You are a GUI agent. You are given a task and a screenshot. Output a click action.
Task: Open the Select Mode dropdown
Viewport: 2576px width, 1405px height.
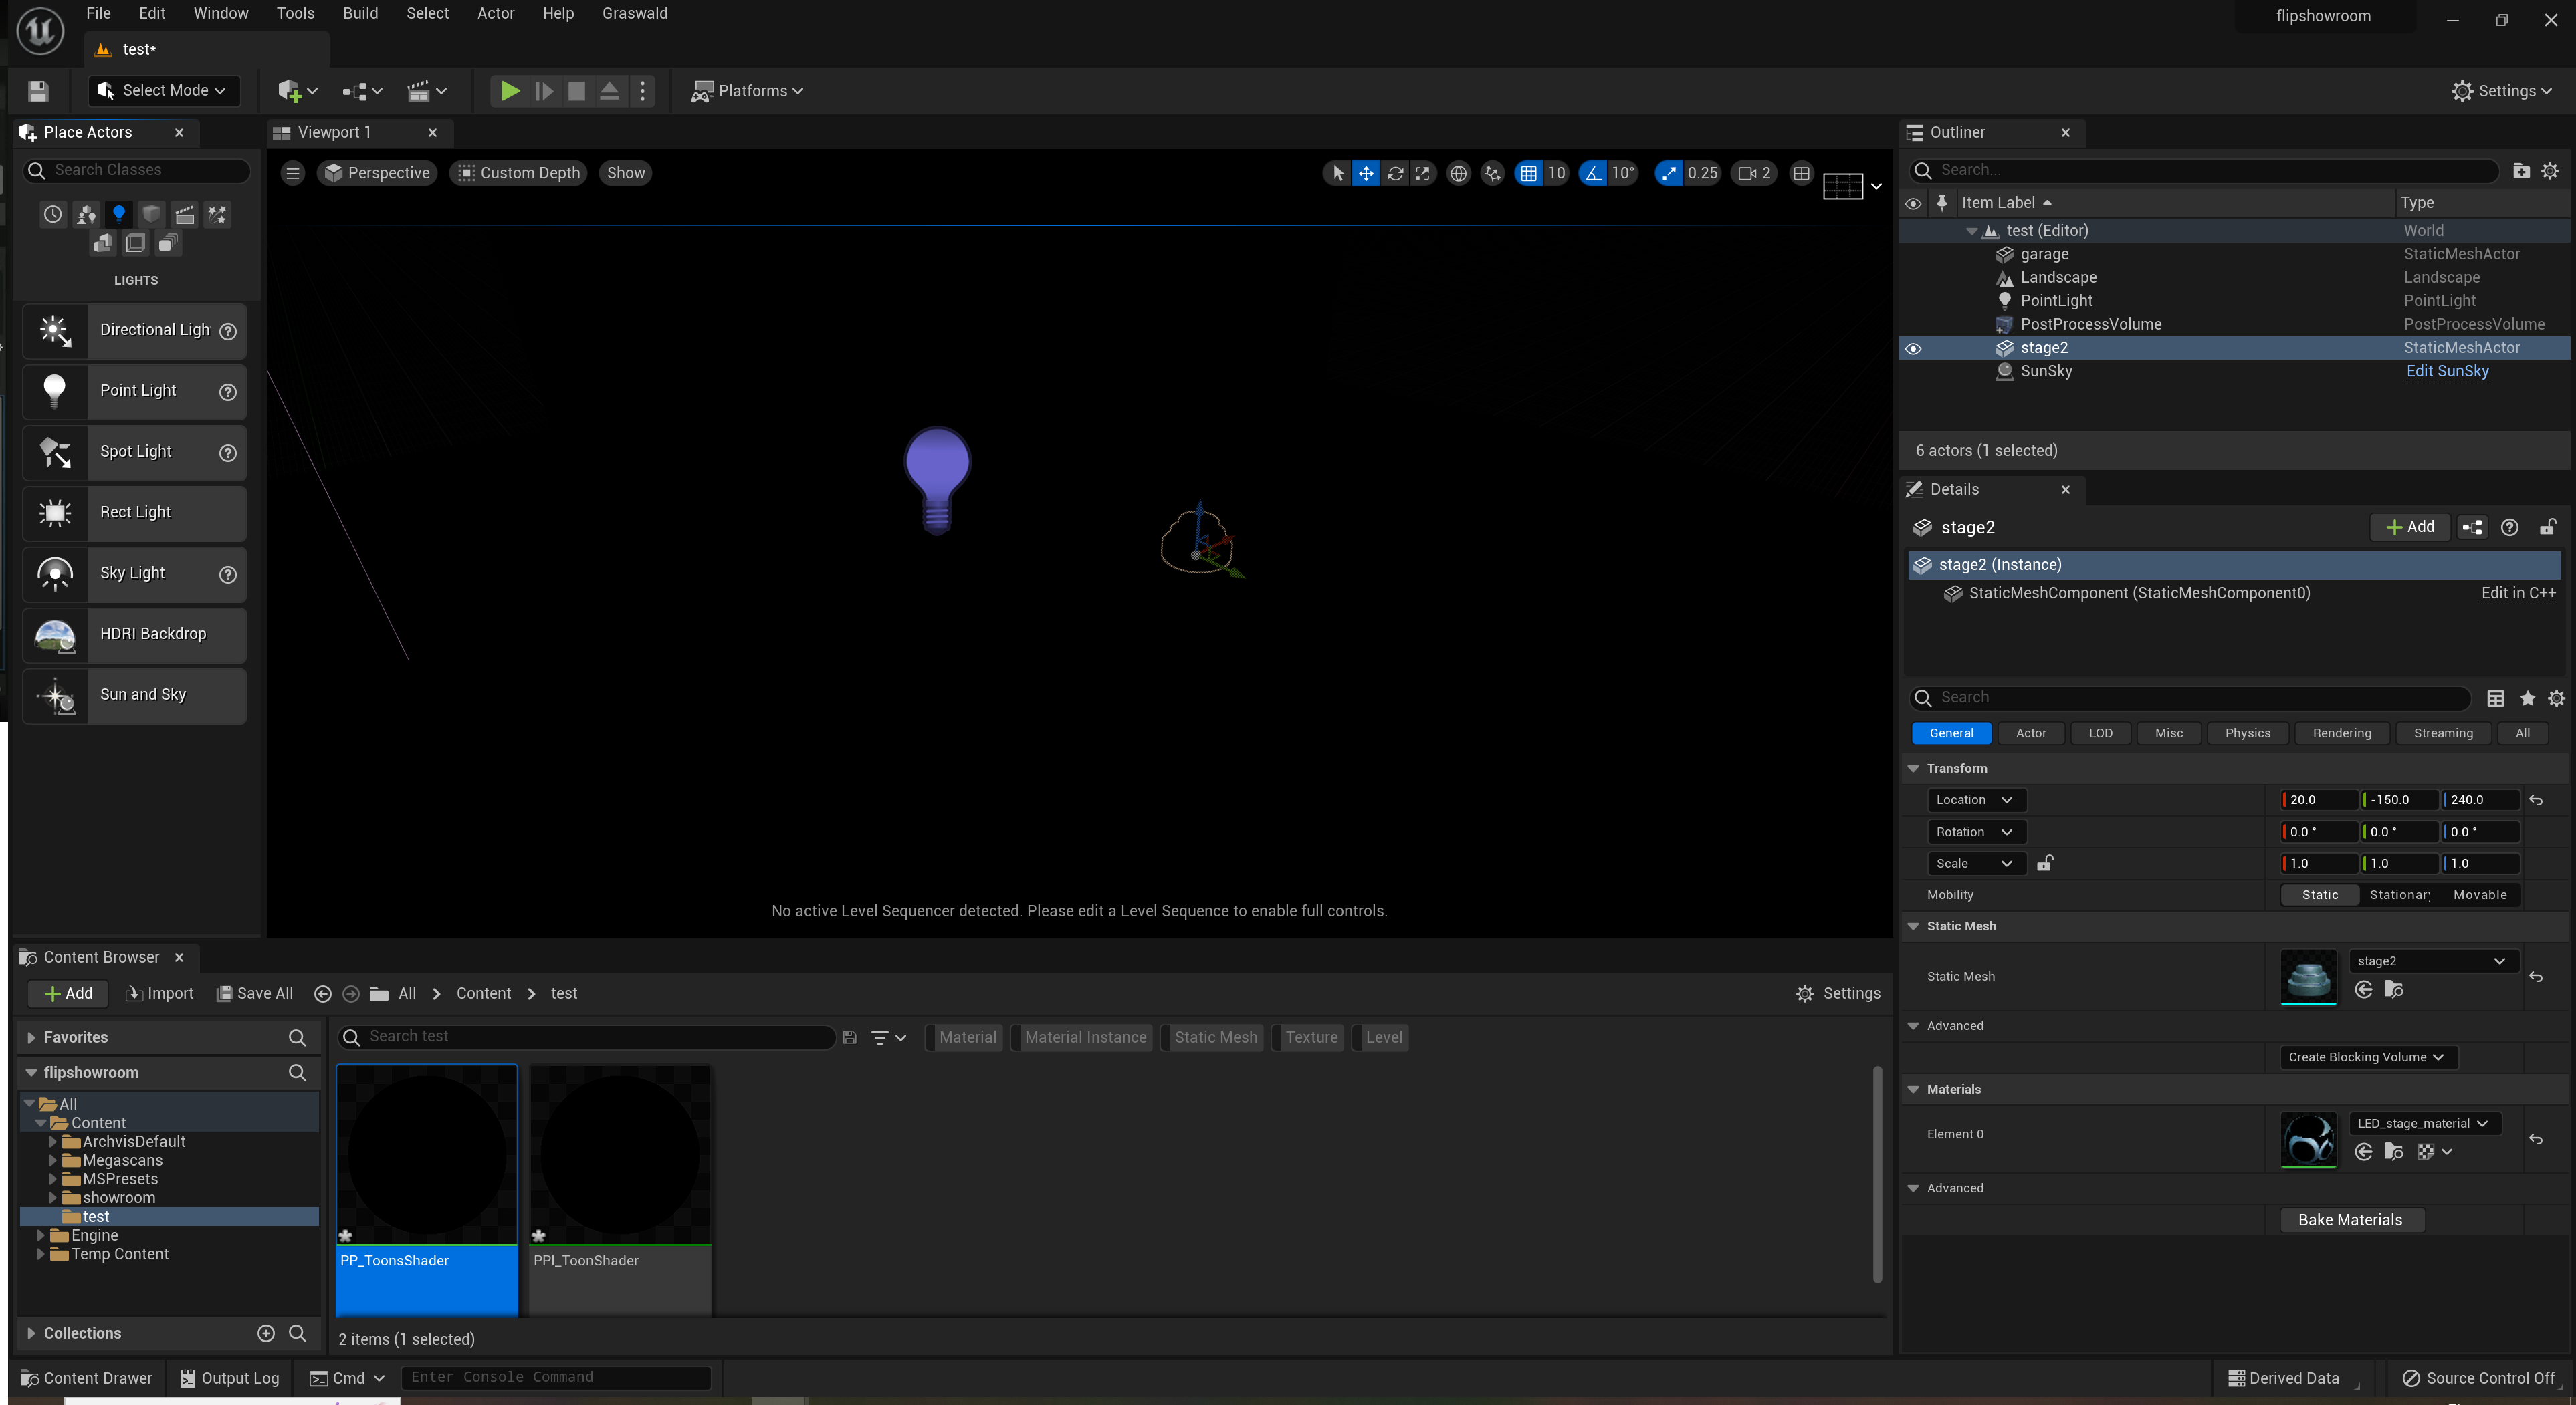pos(165,91)
